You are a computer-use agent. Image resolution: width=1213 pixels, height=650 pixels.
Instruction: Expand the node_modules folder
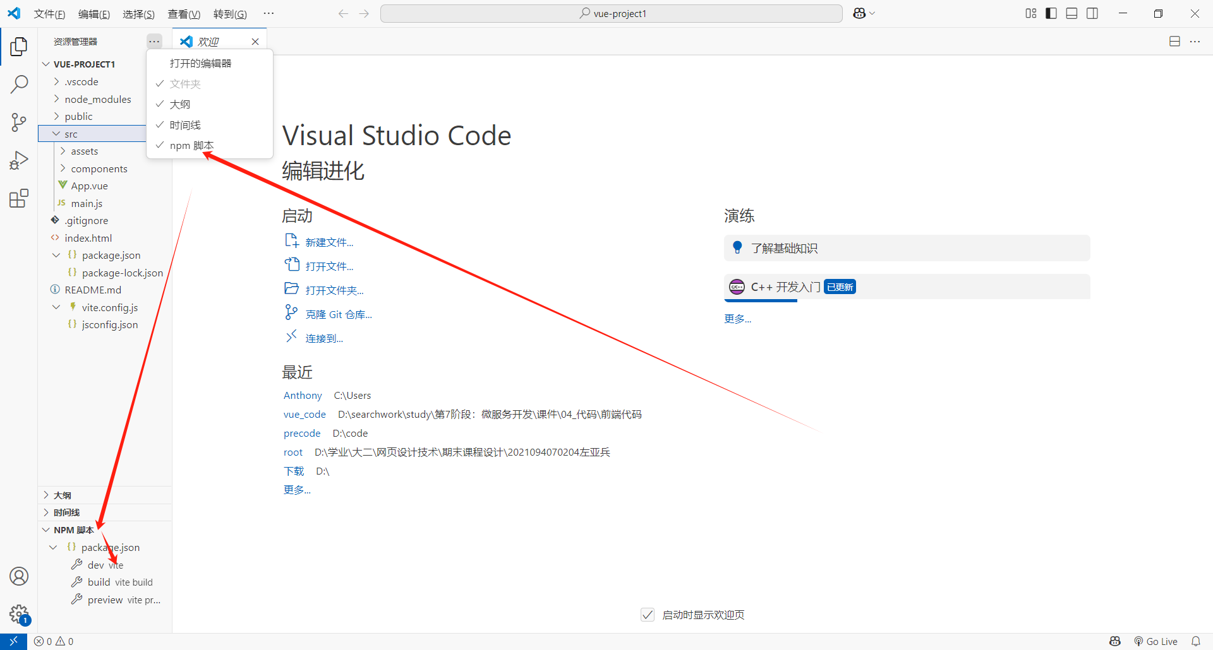click(x=56, y=99)
